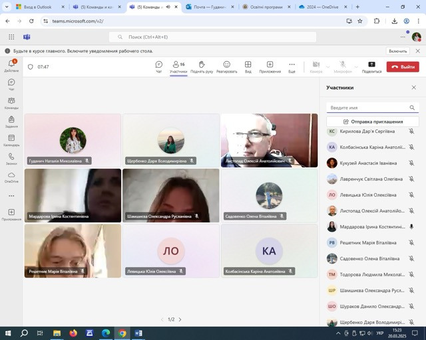Open settings and more ellipsis in header
The height and width of the screenshot is (340, 426).
coord(403,37)
